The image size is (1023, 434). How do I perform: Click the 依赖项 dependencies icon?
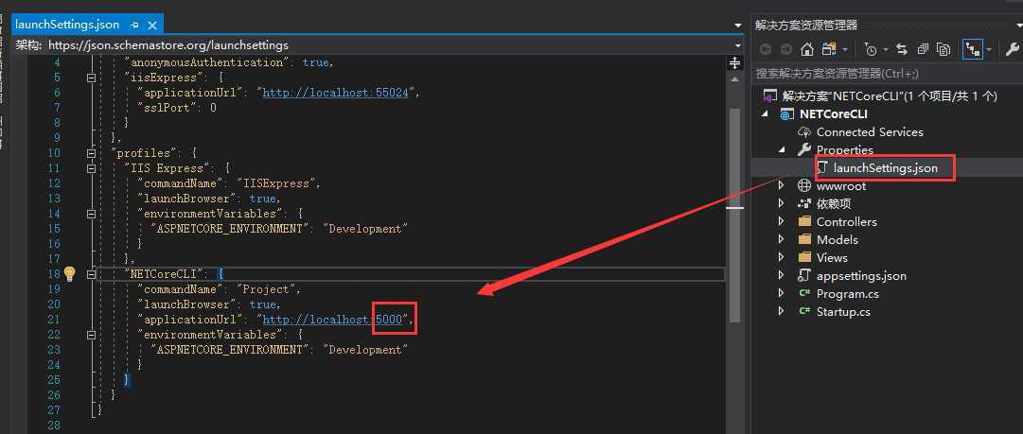click(804, 203)
